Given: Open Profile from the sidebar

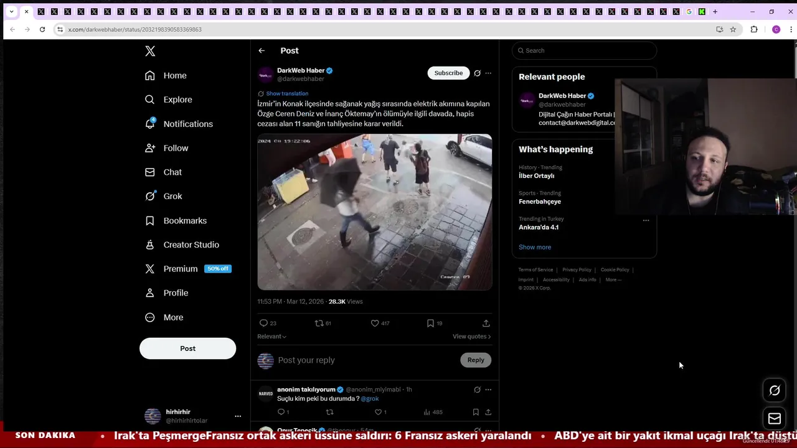Looking at the screenshot, I should coord(166,293).
